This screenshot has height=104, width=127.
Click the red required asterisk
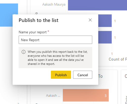pos(48,31)
